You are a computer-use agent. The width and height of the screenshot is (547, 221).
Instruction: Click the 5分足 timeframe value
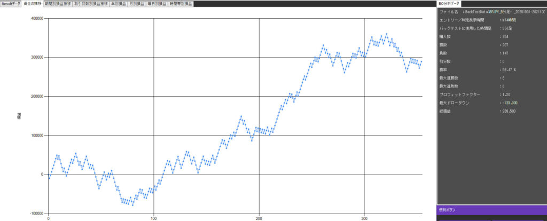pos(507,28)
